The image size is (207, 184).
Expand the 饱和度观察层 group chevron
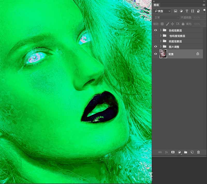(x=161, y=36)
